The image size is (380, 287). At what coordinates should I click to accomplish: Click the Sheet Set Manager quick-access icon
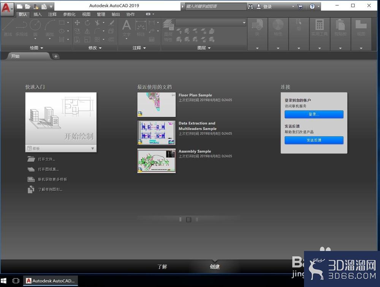(x=44, y=6)
